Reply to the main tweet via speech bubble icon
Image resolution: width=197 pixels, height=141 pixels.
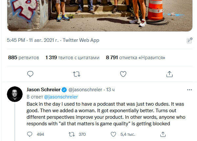[30, 74]
